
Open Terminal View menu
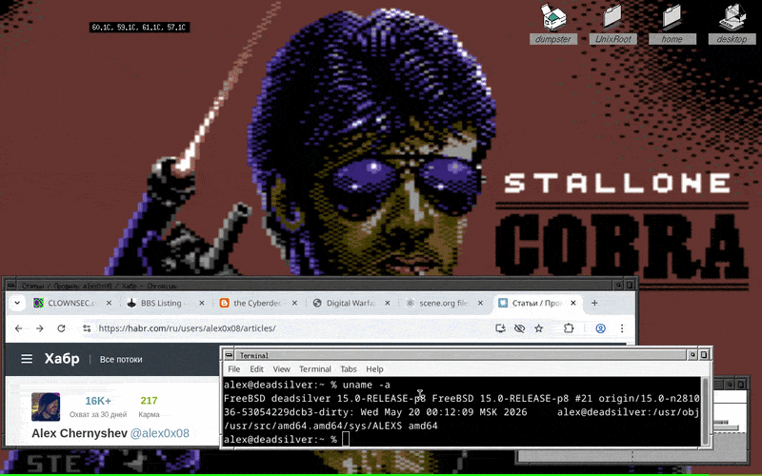[281, 369]
